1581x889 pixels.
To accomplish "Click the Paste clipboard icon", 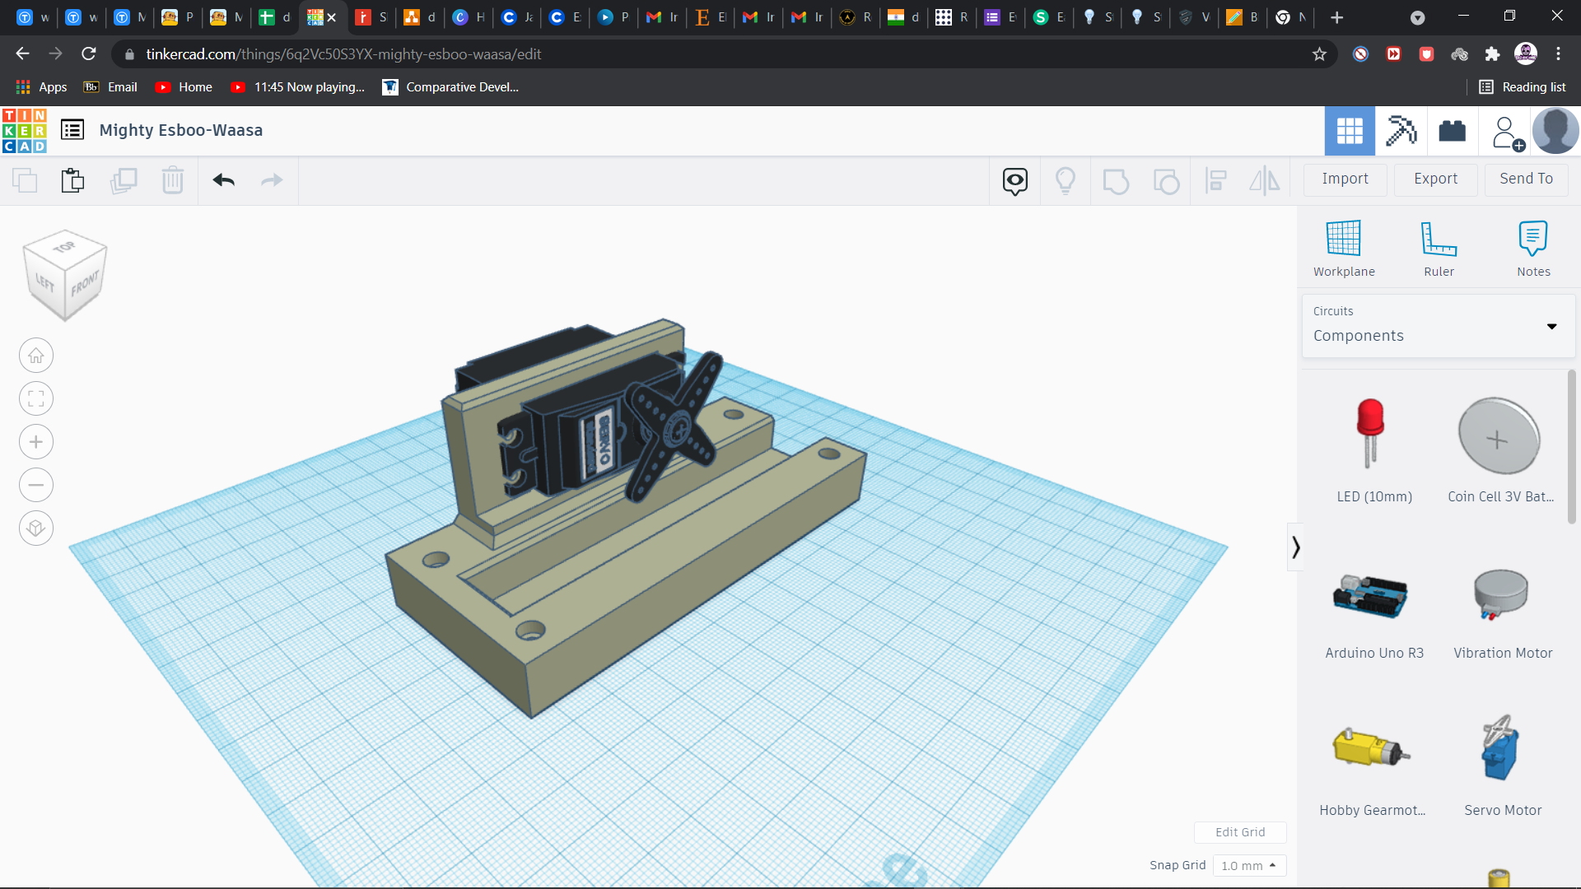I will (73, 180).
